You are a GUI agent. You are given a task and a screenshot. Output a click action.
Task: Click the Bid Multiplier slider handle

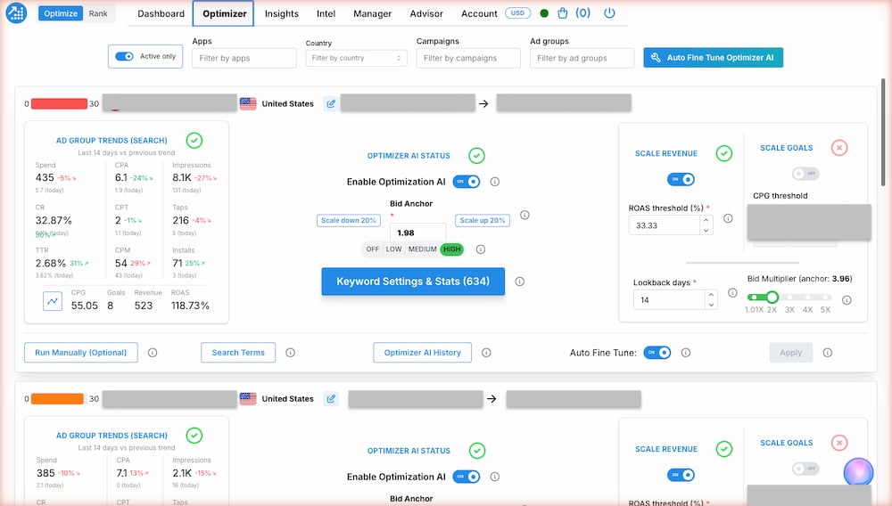[772, 297]
